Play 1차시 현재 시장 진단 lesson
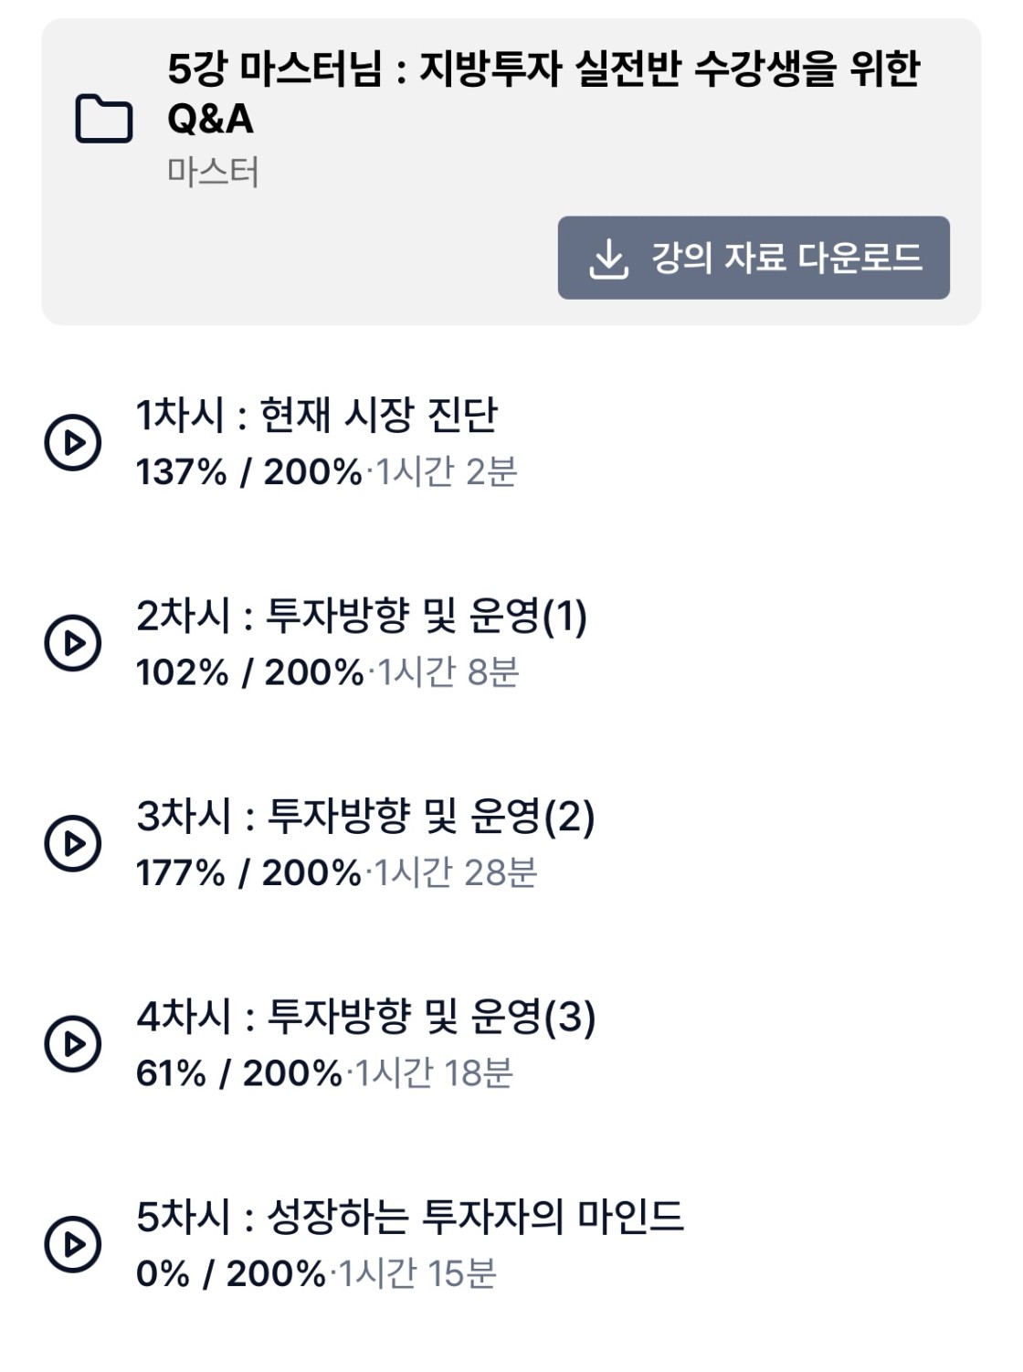 point(73,443)
